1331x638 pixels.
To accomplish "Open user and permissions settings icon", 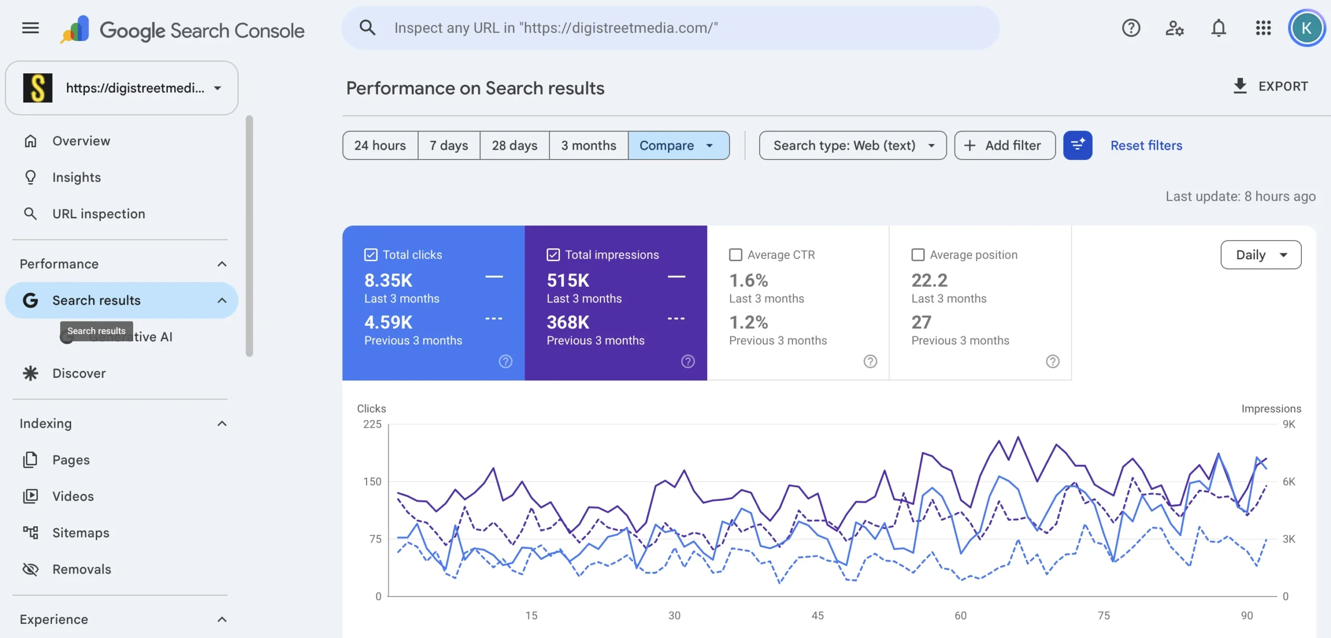I will point(1175,28).
